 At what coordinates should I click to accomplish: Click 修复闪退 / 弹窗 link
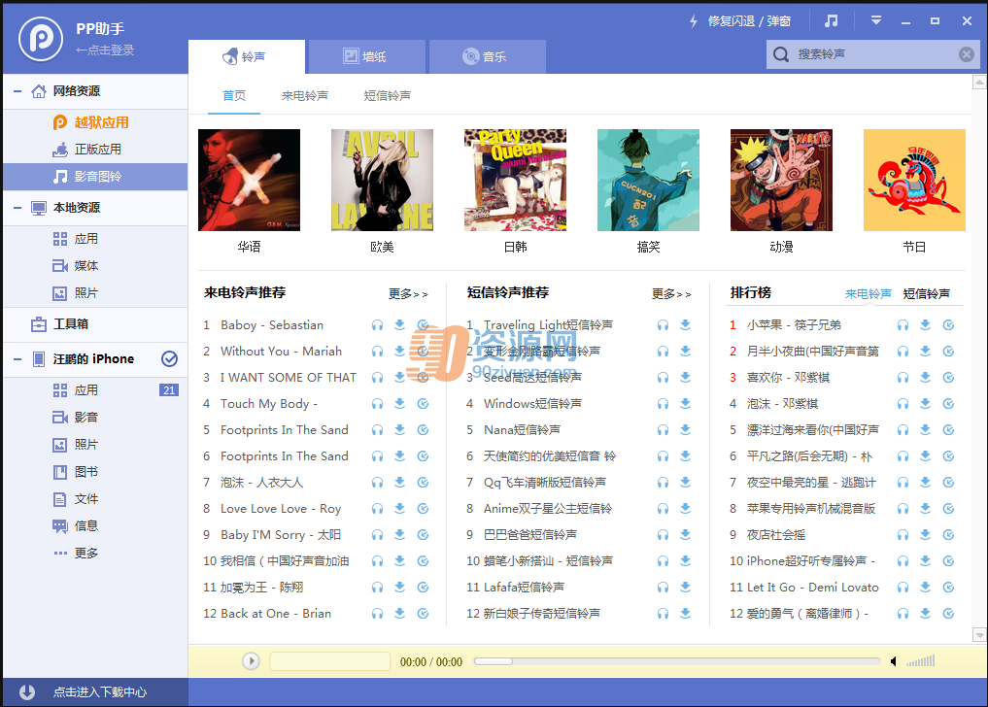[x=749, y=21]
